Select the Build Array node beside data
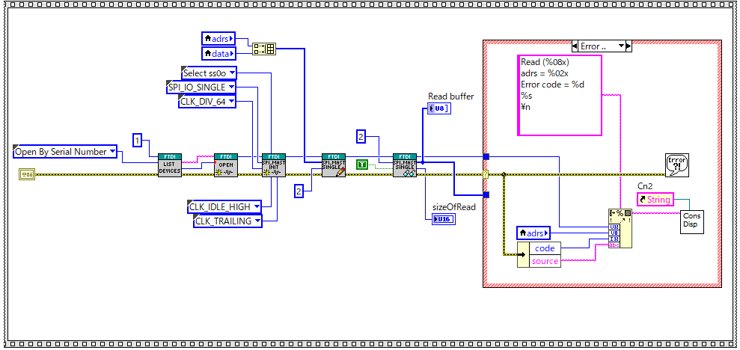This screenshot has height=350, width=740. (x=264, y=49)
